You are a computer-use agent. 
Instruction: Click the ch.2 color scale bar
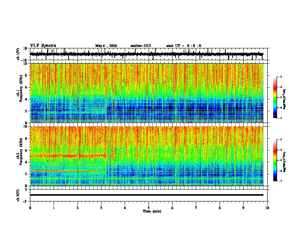(x=275, y=160)
